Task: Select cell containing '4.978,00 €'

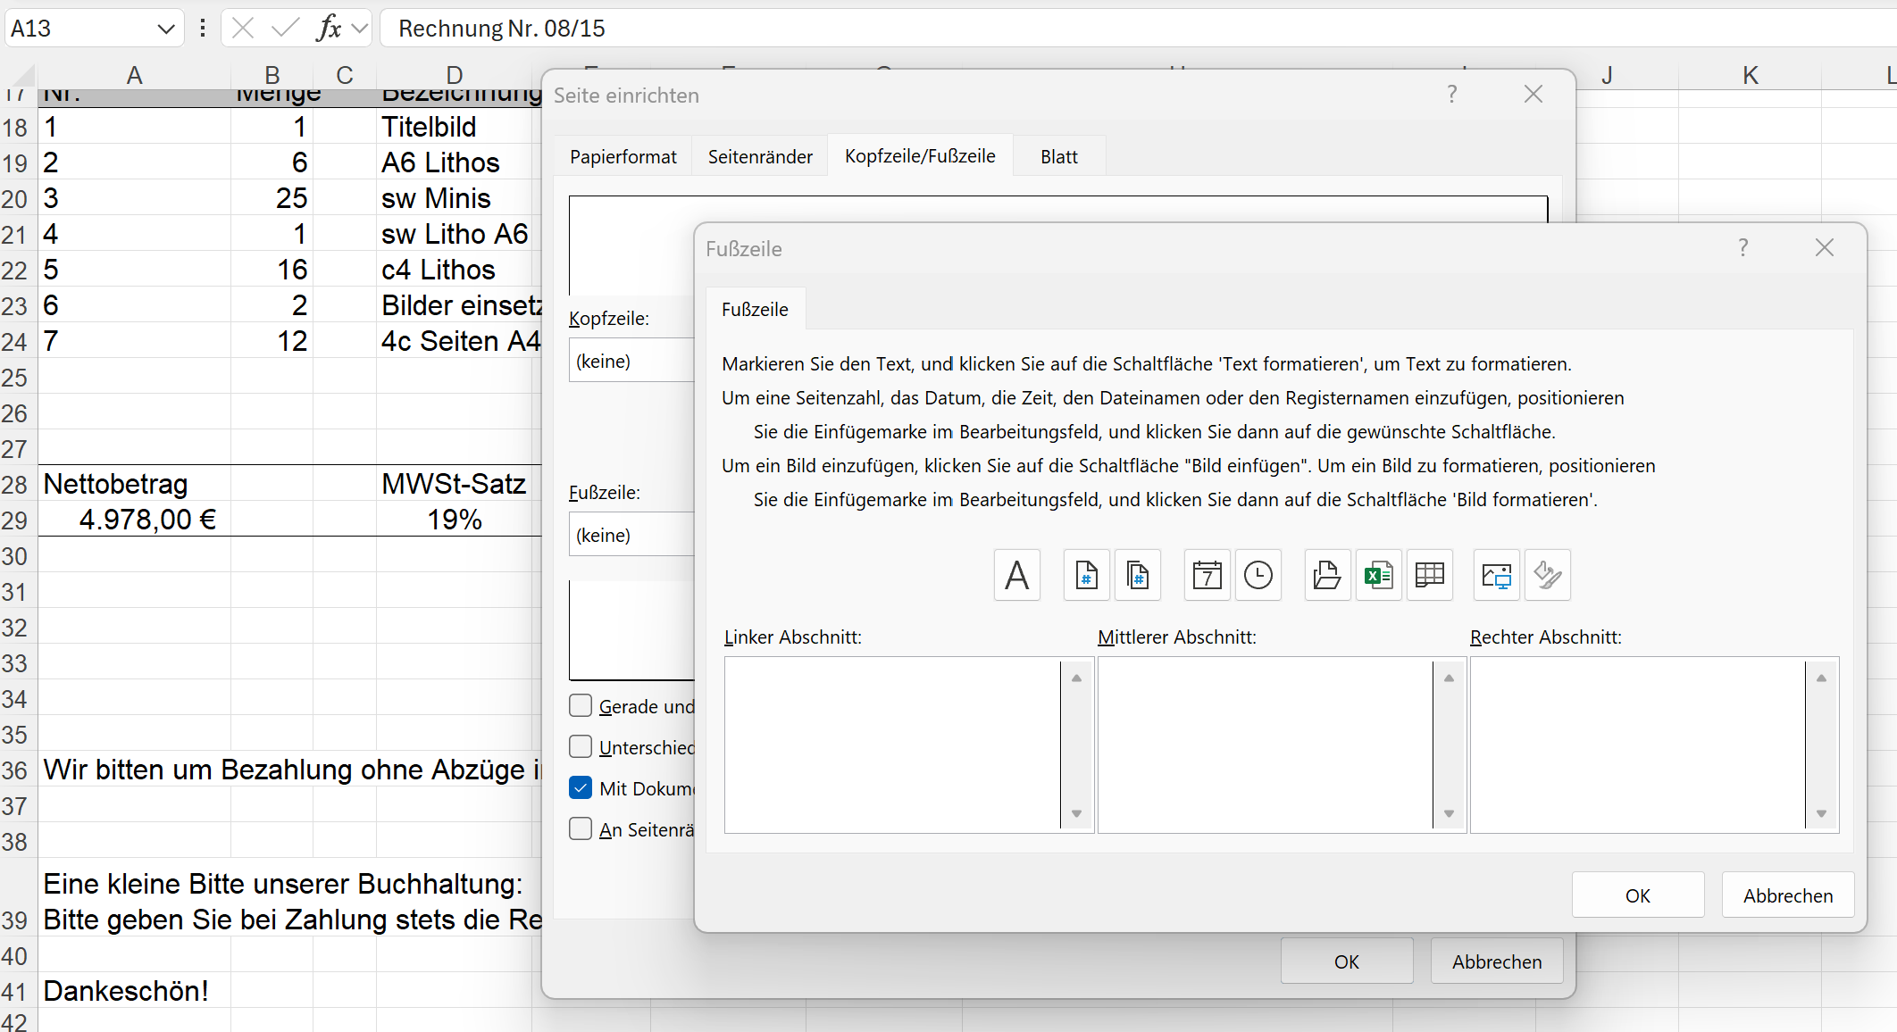Action: [134, 520]
